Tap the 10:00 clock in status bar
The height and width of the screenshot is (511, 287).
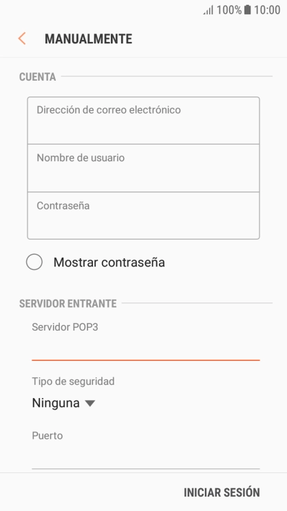pyautogui.click(x=267, y=10)
